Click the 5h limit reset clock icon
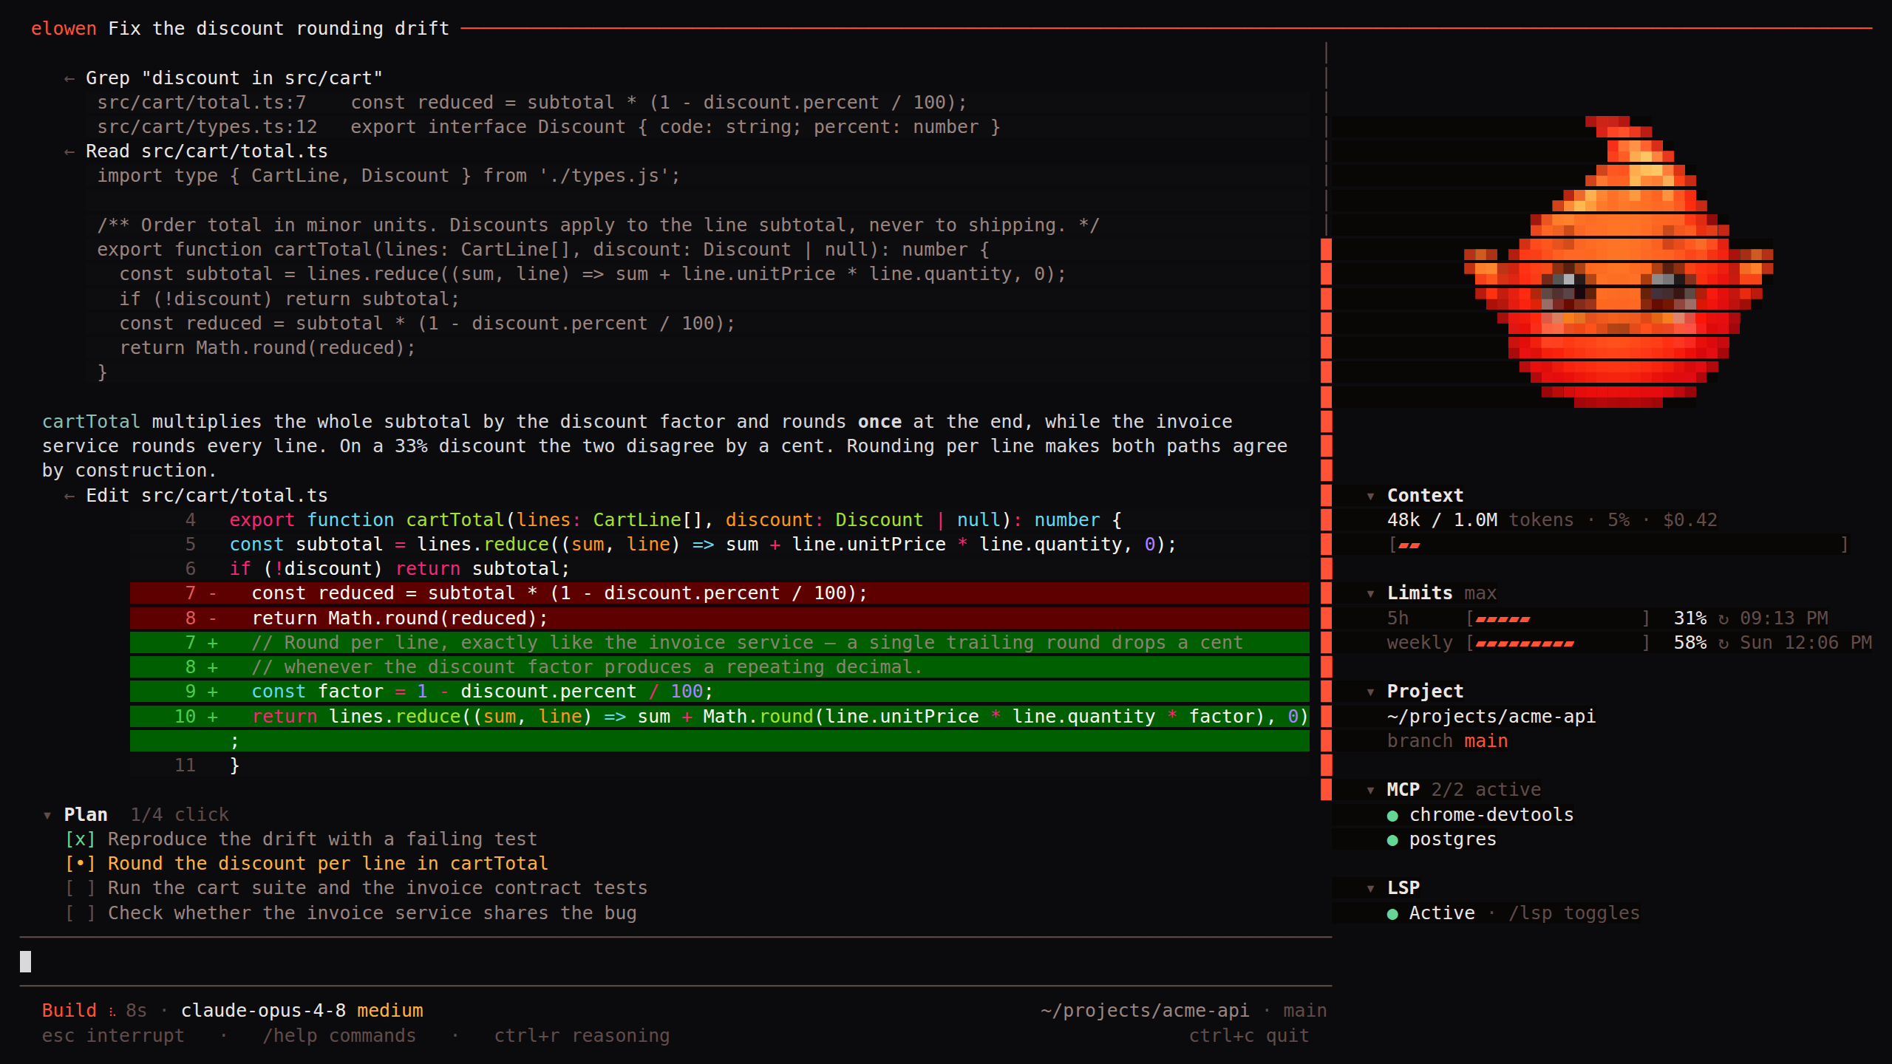This screenshot has height=1064, width=1892. pos(1723,619)
